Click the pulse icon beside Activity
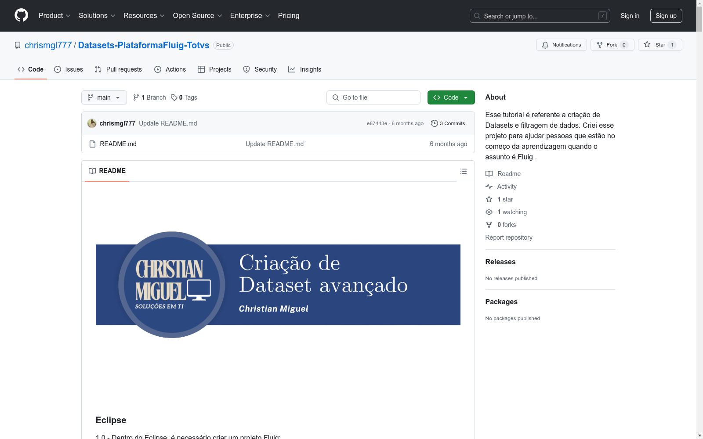 click(x=489, y=187)
